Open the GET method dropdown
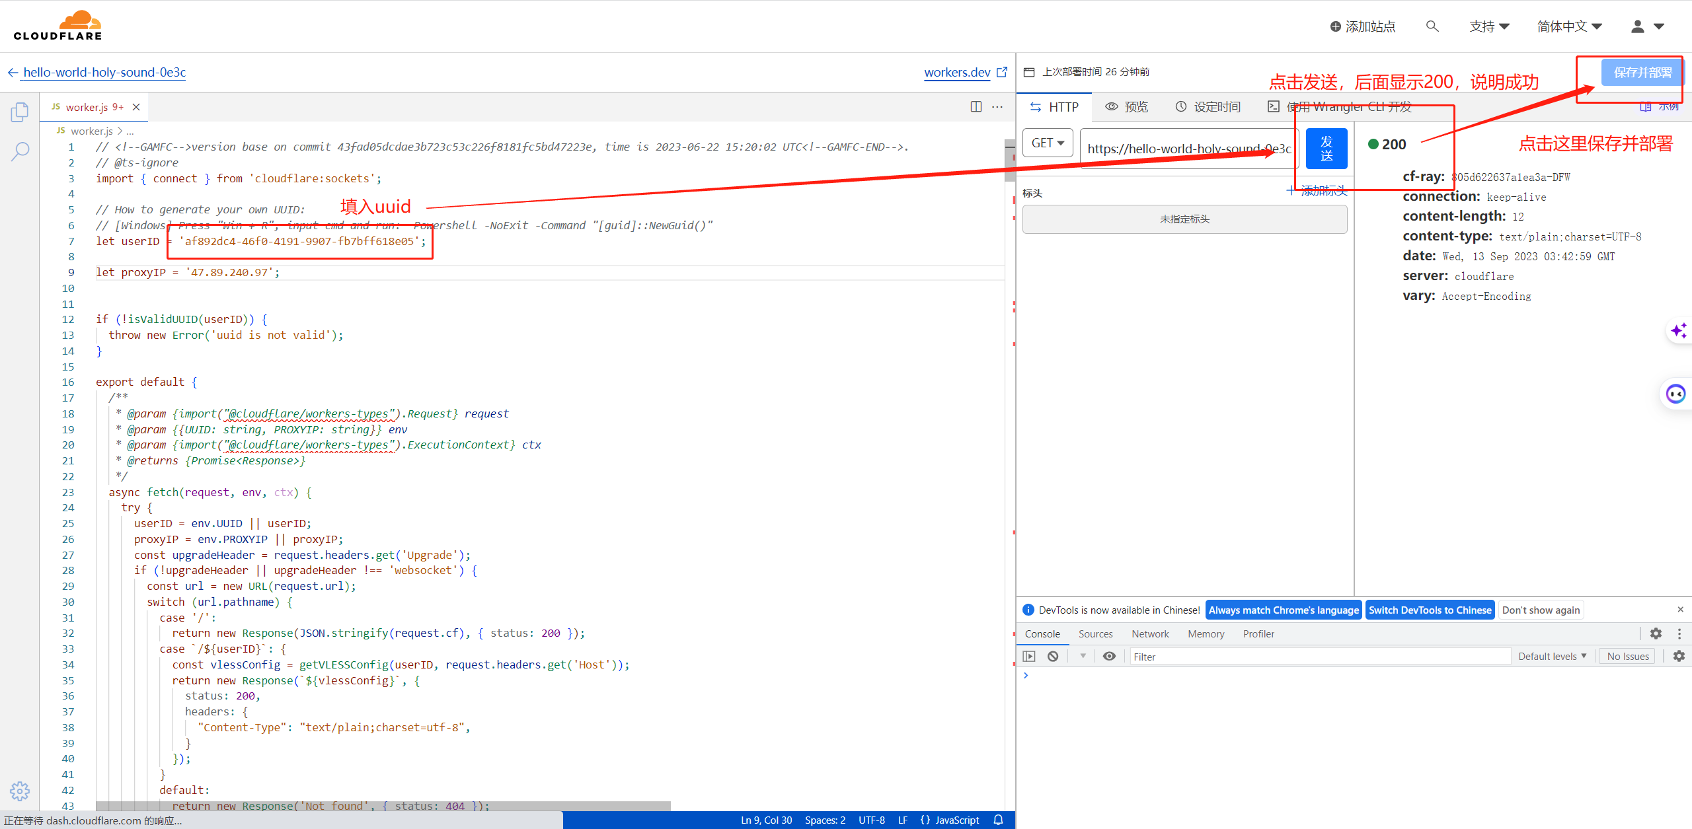The image size is (1692, 829). point(1048,143)
